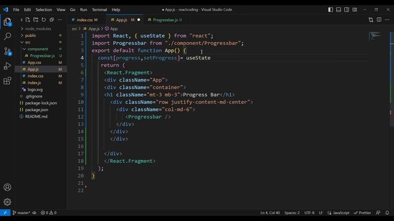
Task: Click the master branch indicator
Action: [22, 213]
